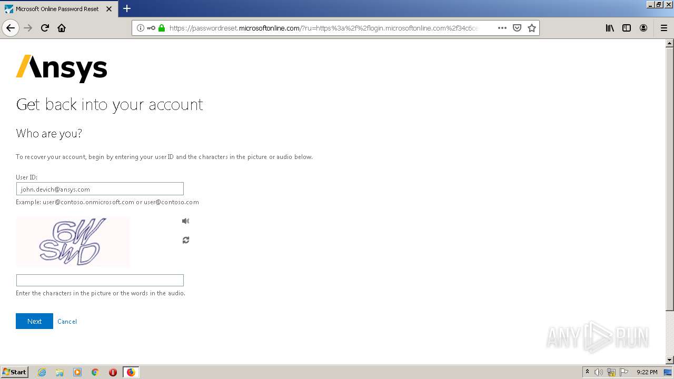The image size is (674, 379).
Task: Toggle the sidebar view icon
Action: (627, 28)
